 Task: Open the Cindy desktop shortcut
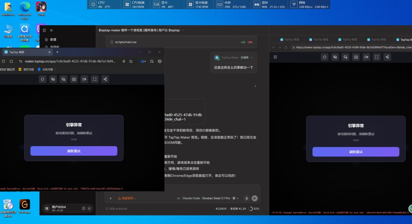41,9
